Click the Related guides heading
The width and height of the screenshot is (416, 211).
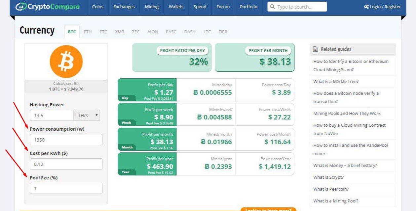tap(336, 49)
